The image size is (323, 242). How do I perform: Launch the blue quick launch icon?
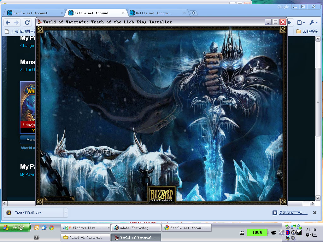pyautogui.click(x=44, y=228)
